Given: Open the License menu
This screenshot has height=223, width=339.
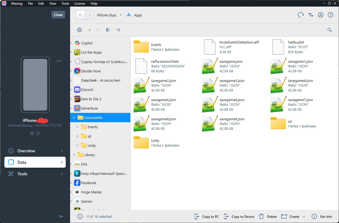Looking at the screenshot, I should pyautogui.click(x=80, y=4).
